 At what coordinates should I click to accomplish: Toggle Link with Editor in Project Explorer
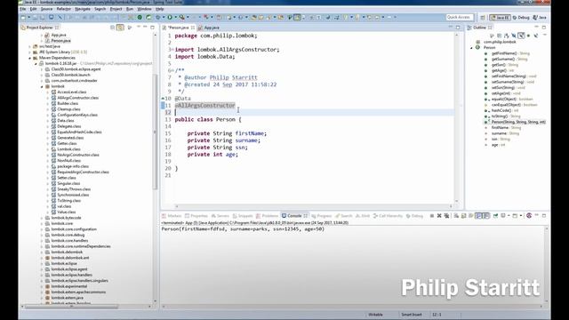point(120,28)
